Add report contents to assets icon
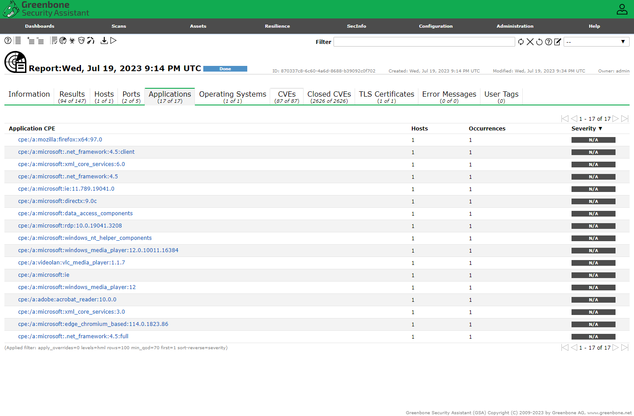The height and width of the screenshot is (416, 634). pos(31,40)
